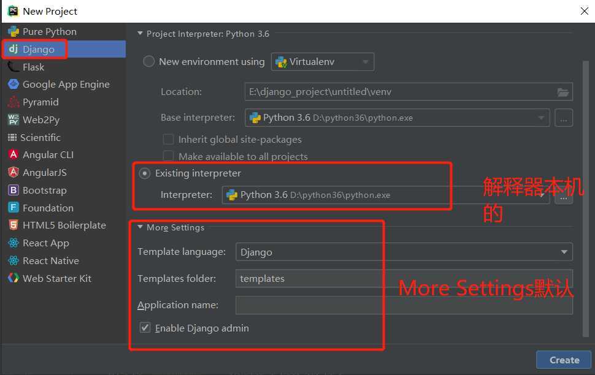Click the Pyramid project icon
595x375 pixels.
pos(13,102)
